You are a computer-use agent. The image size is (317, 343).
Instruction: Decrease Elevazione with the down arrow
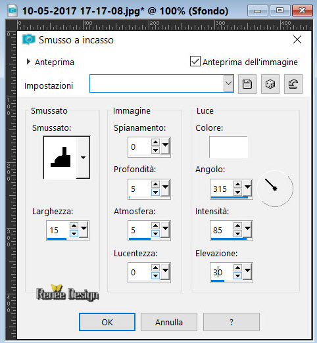[237, 275]
